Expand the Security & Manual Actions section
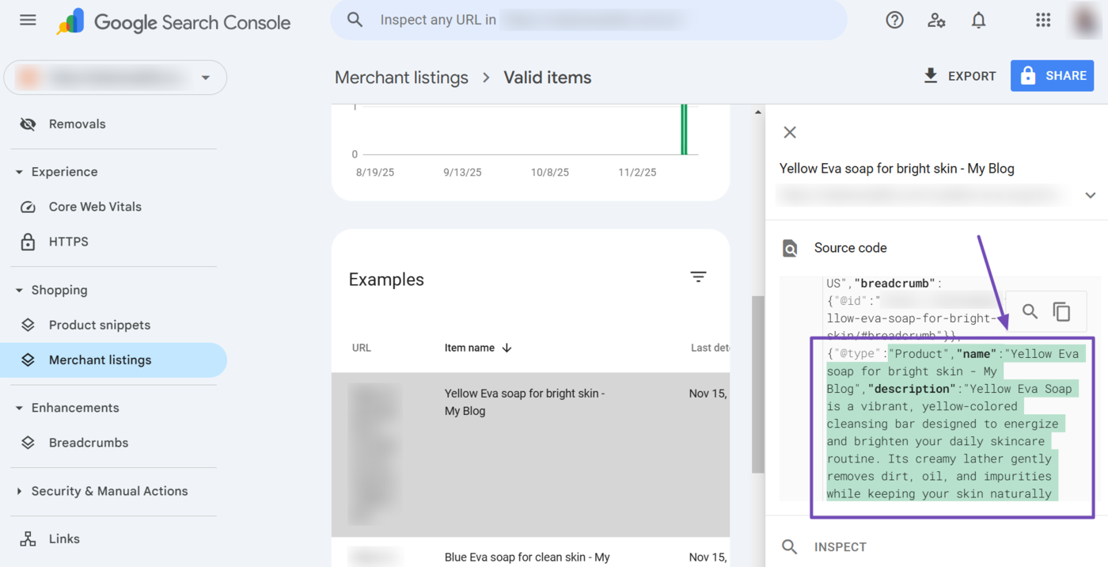 point(20,491)
